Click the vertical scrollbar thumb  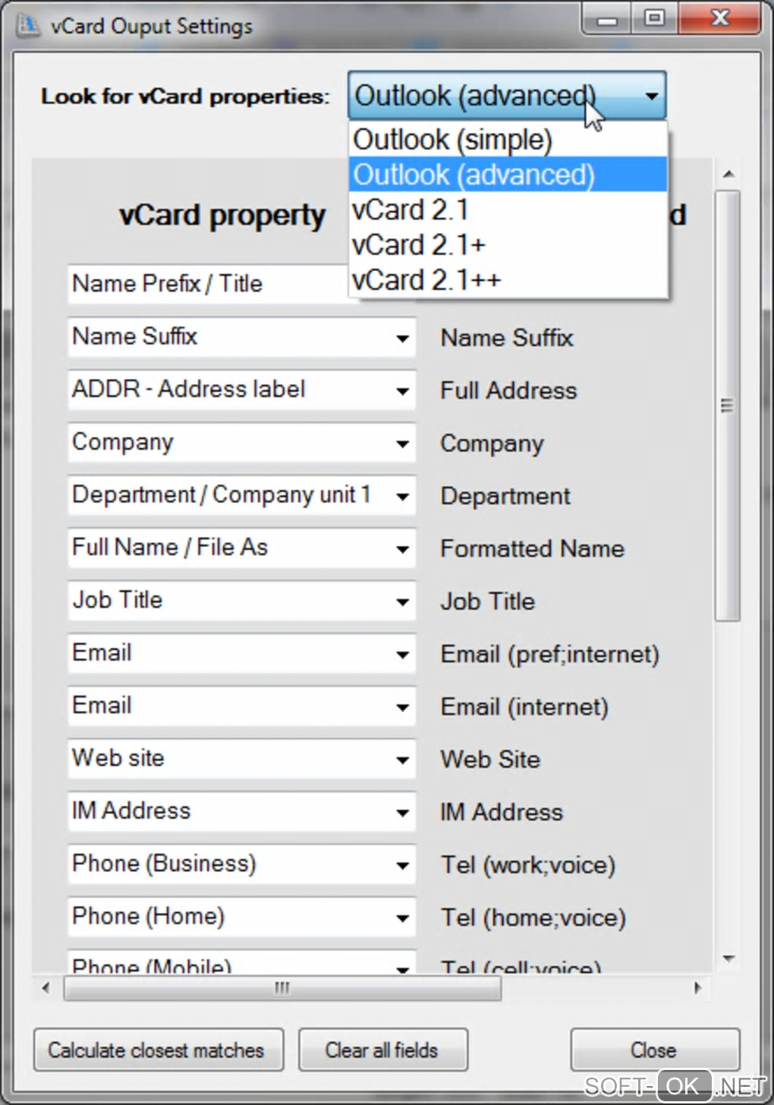[728, 406]
